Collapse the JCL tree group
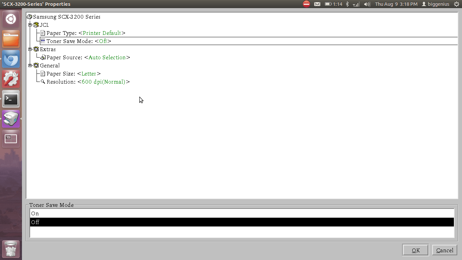Image resolution: width=462 pixels, height=260 pixels. [x=30, y=25]
